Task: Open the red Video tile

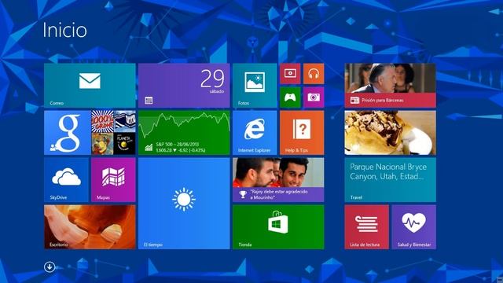Action: [290, 73]
